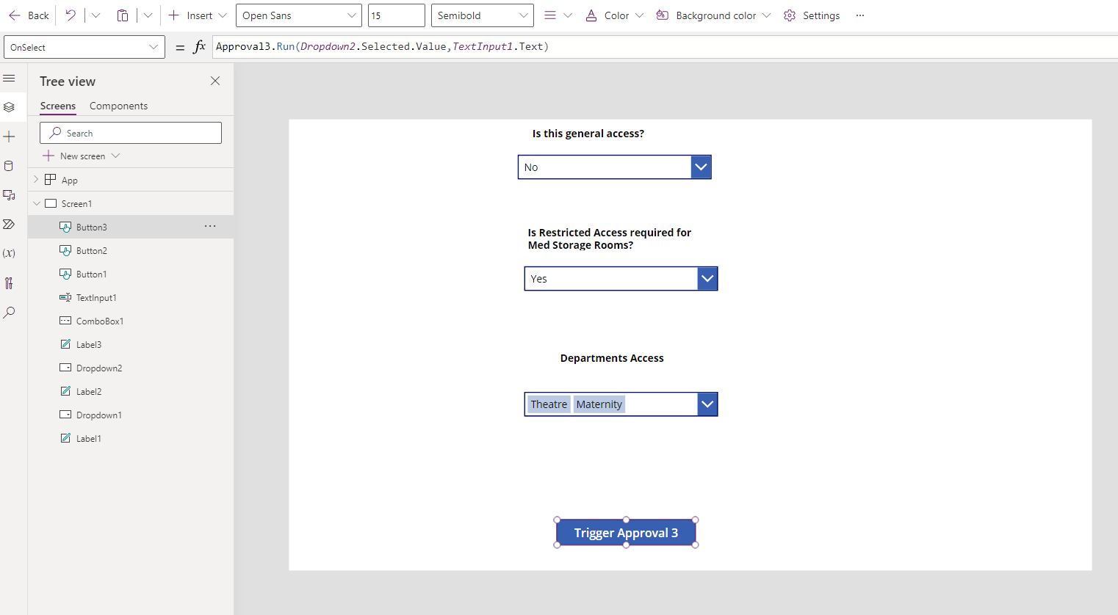
Task: Select Button1 in the tree
Action: pyautogui.click(x=92, y=274)
